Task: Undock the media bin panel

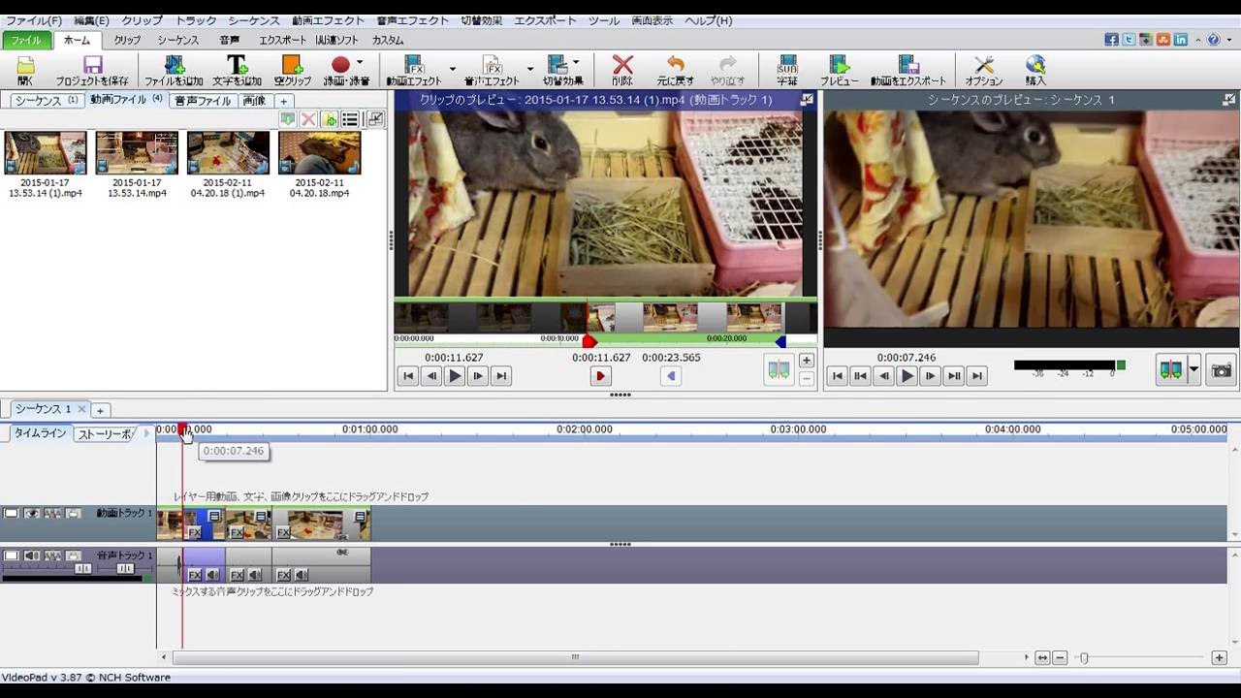Action: 375,119
